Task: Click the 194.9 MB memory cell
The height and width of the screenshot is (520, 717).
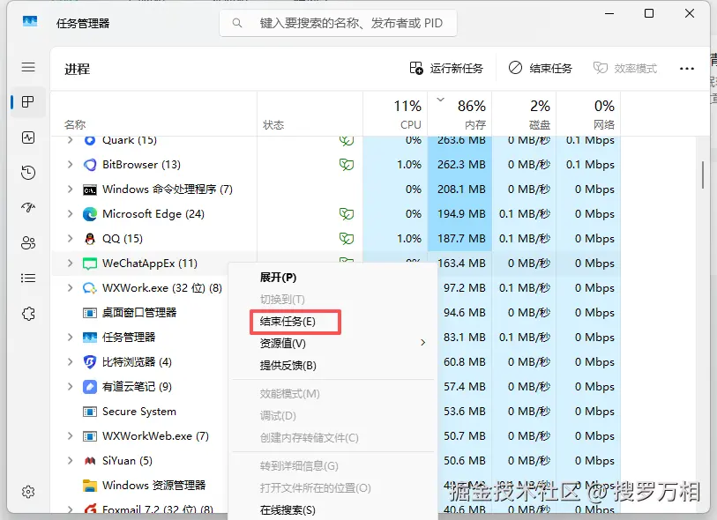Action: pyautogui.click(x=460, y=214)
